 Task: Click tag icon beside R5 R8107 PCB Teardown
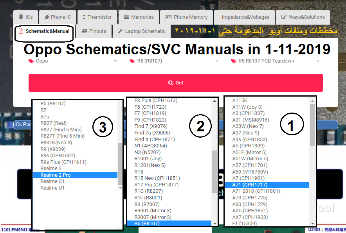(x=234, y=61)
